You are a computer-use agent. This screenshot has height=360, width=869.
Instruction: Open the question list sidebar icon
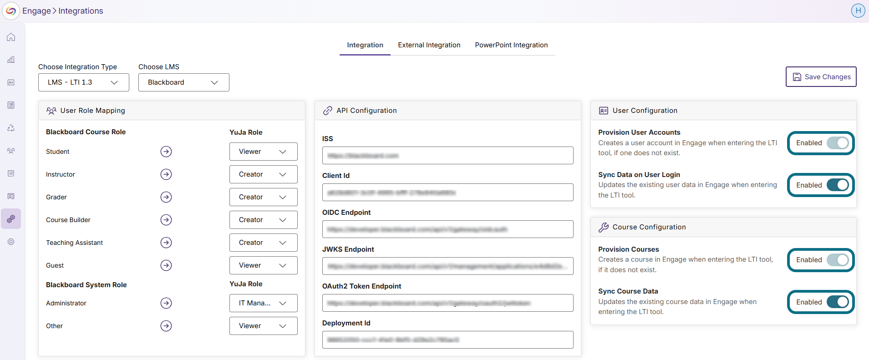click(x=11, y=173)
